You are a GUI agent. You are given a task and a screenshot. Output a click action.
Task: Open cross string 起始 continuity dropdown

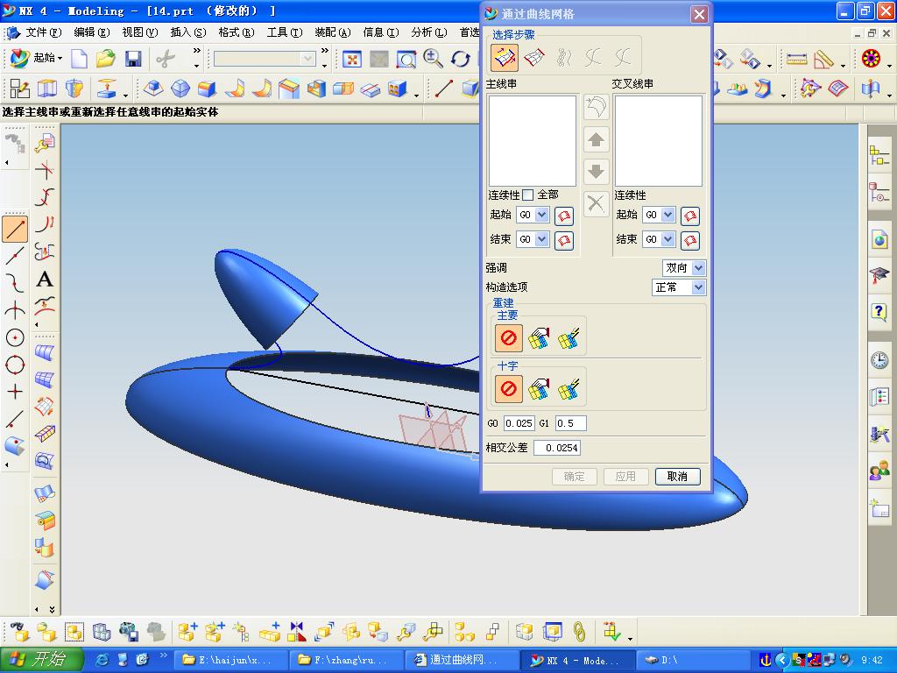point(667,215)
